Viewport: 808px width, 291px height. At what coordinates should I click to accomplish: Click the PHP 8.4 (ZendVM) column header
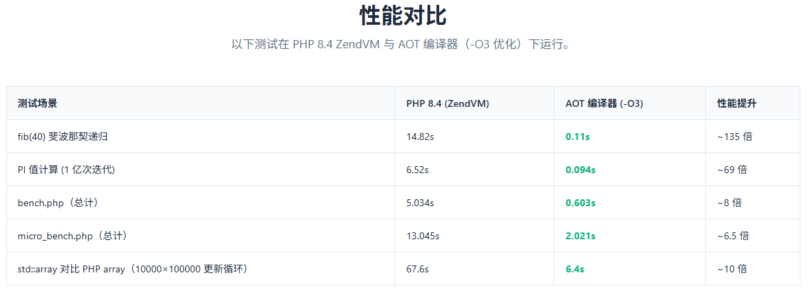coord(447,103)
